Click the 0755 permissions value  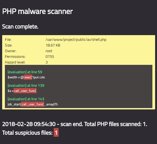click(x=50, y=56)
